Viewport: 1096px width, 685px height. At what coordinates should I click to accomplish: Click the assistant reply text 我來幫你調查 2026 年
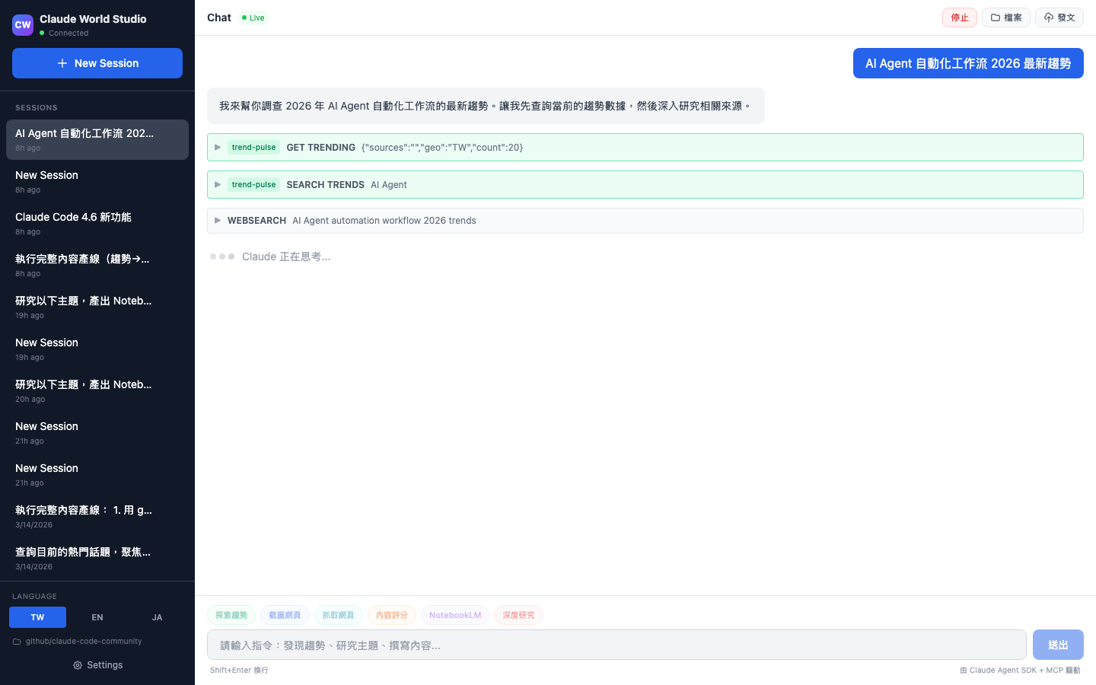coord(486,106)
